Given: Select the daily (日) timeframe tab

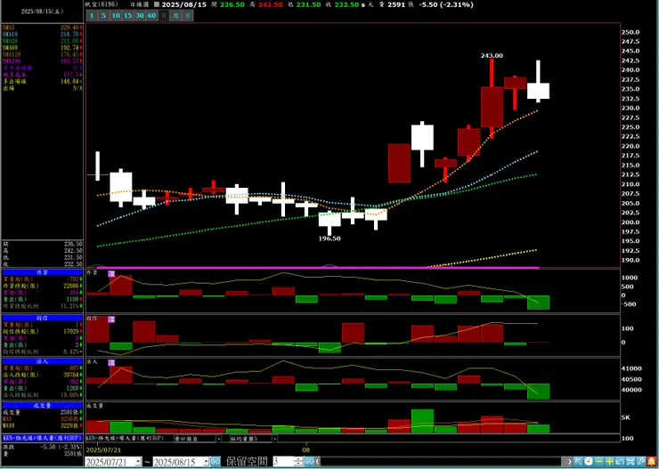Looking at the screenshot, I should [164, 16].
